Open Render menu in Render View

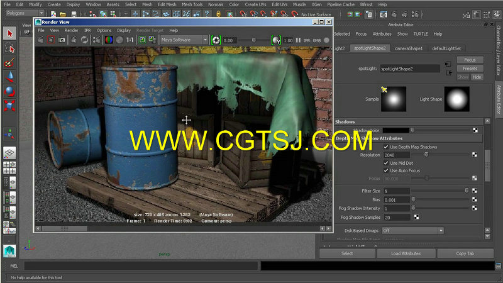[71, 30]
